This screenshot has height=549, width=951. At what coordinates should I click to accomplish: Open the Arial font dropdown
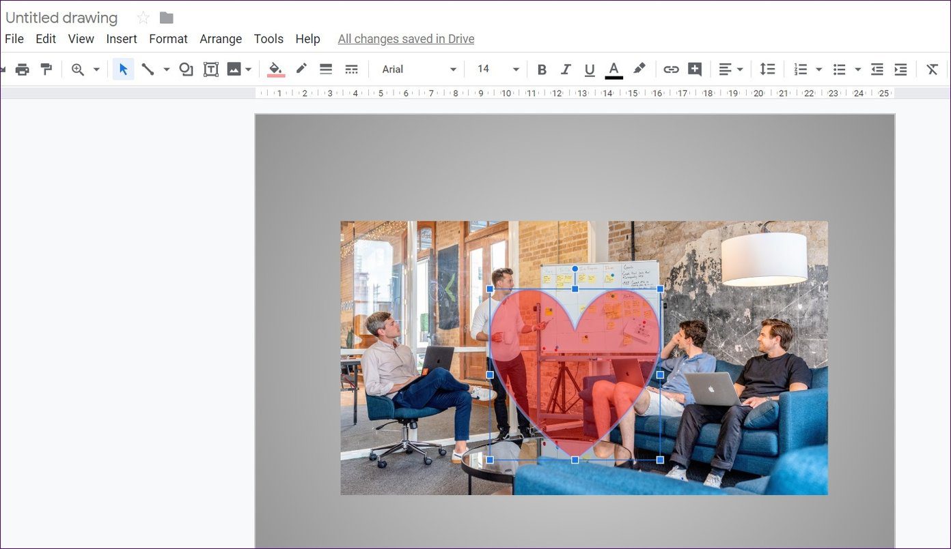tap(419, 69)
